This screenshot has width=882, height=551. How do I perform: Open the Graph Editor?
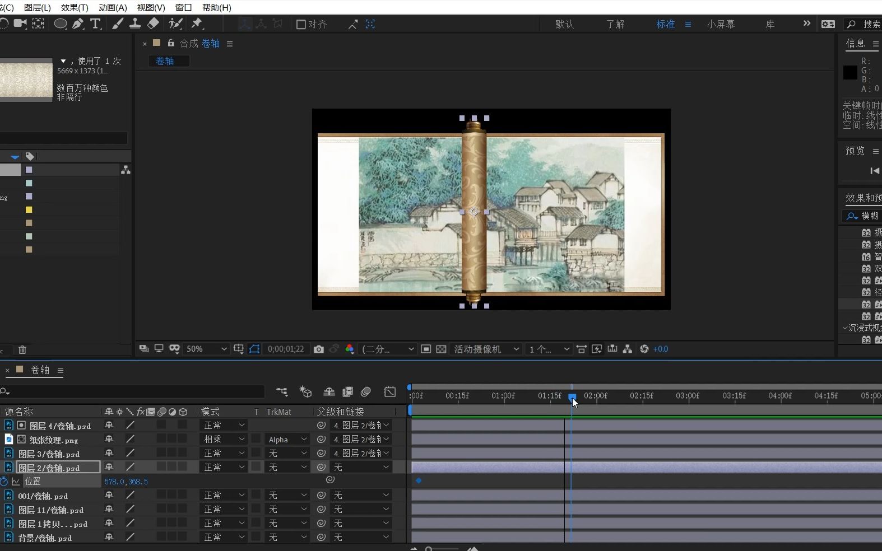[x=390, y=391]
